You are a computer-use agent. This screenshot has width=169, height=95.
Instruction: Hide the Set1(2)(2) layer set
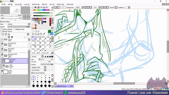tap(2, 49)
